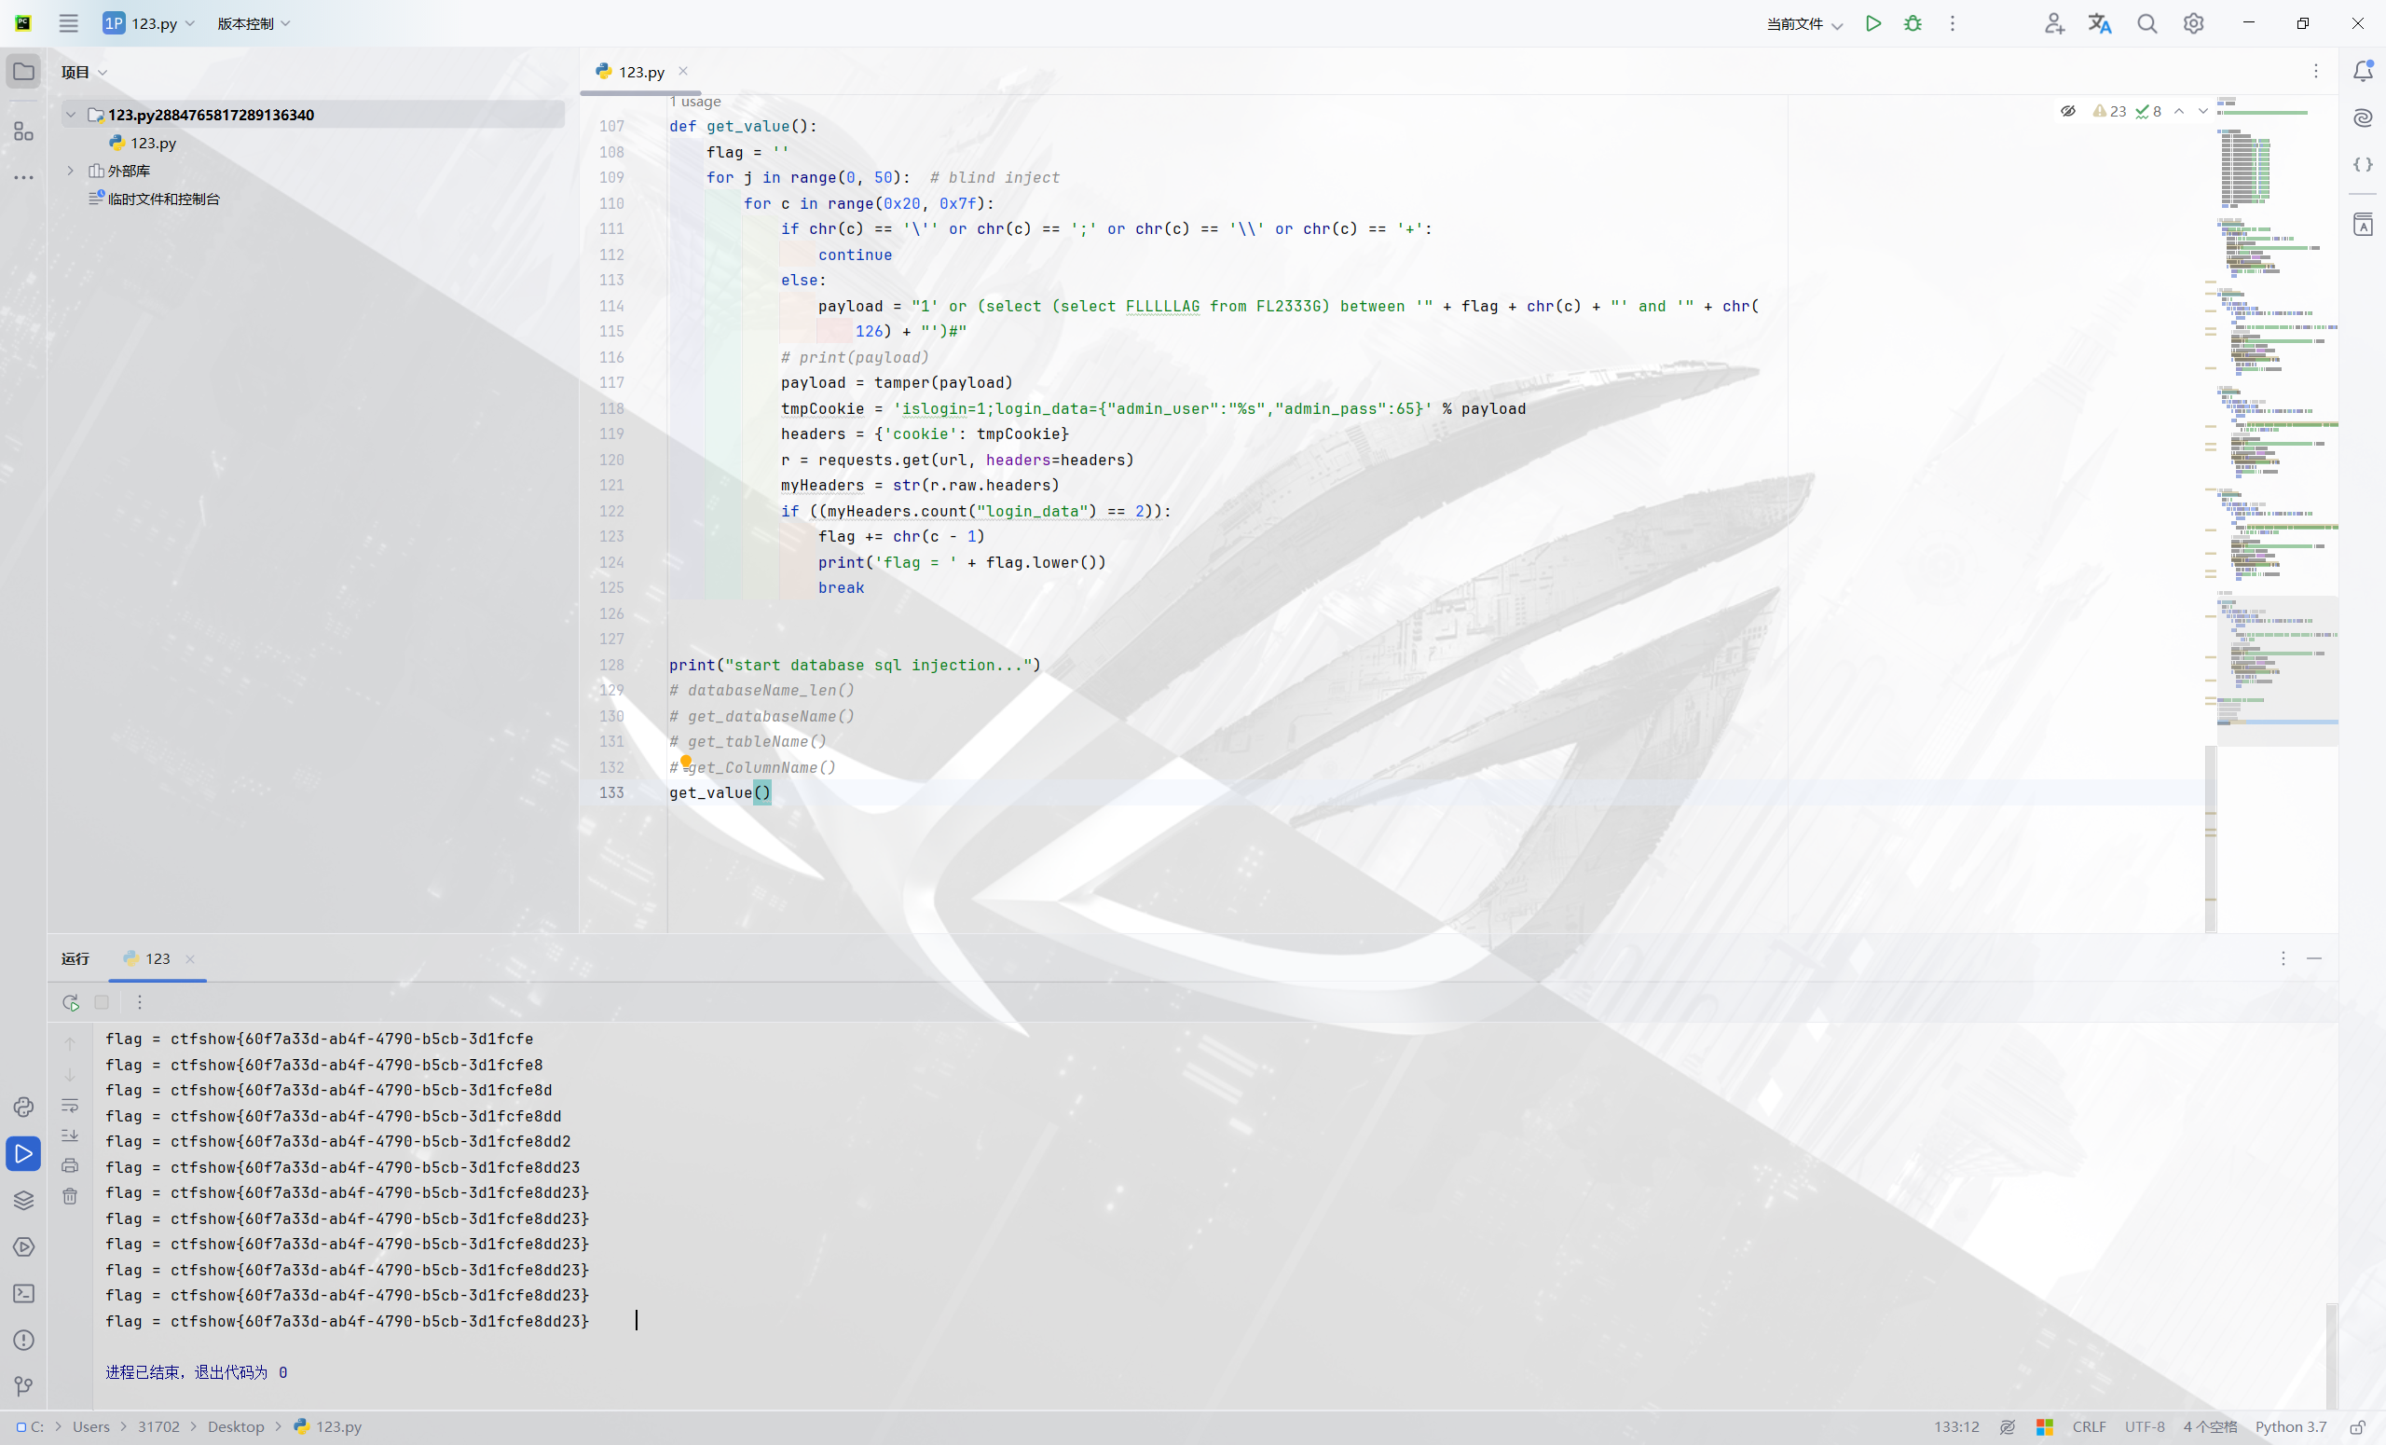Open the 项目 view dropdown
The height and width of the screenshot is (1445, 2386).
pos(84,72)
